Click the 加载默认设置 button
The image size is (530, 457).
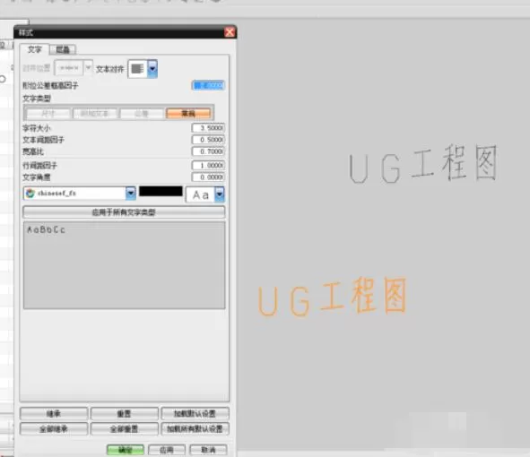coord(195,413)
